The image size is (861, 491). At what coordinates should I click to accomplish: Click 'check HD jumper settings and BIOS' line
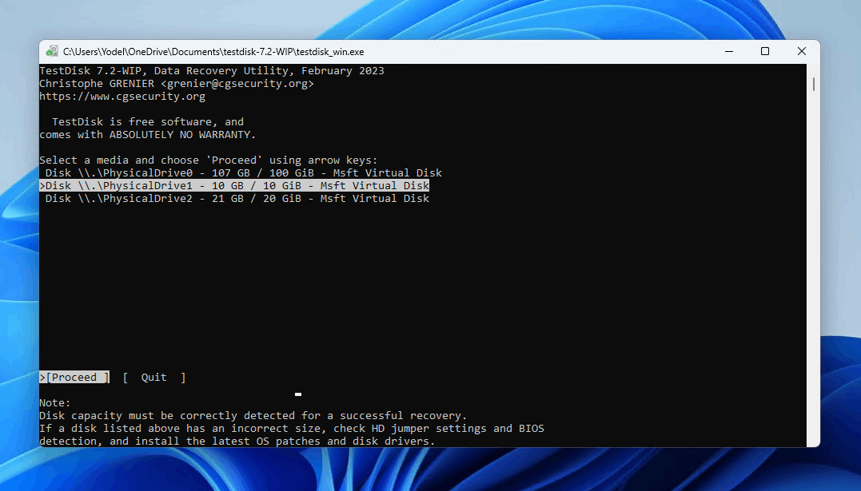tap(292, 428)
